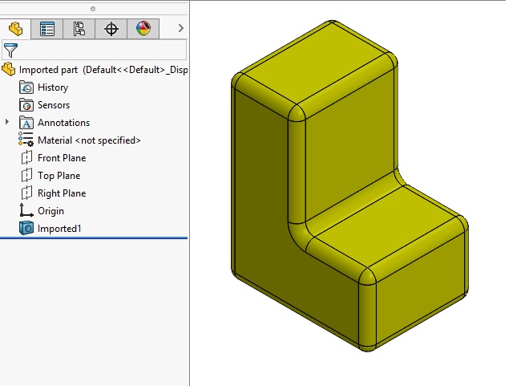Screen dimensions: 517x386
Task: Click the Imported part icon at tree top
Action: coord(9,69)
